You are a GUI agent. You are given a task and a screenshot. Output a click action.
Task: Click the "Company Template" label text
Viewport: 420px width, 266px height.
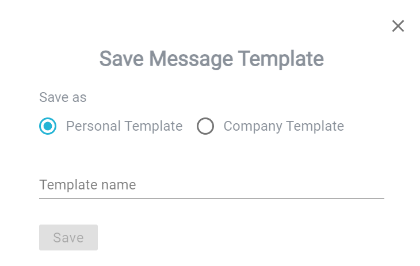coord(284,126)
